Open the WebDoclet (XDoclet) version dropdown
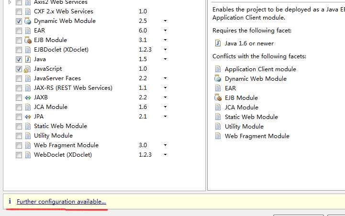 coord(165,155)
